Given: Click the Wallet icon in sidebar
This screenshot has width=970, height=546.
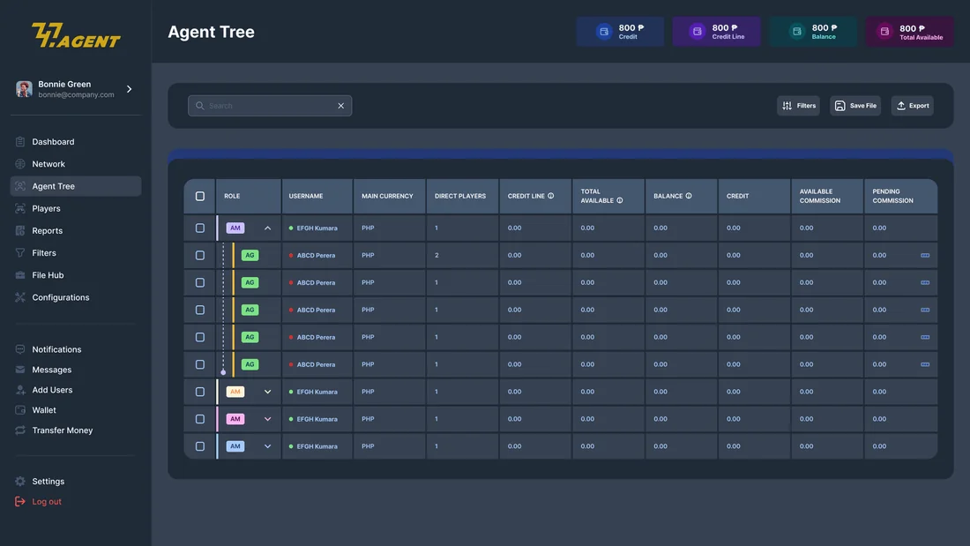Looking at the screenshot, I should click(x=19, y=410).
